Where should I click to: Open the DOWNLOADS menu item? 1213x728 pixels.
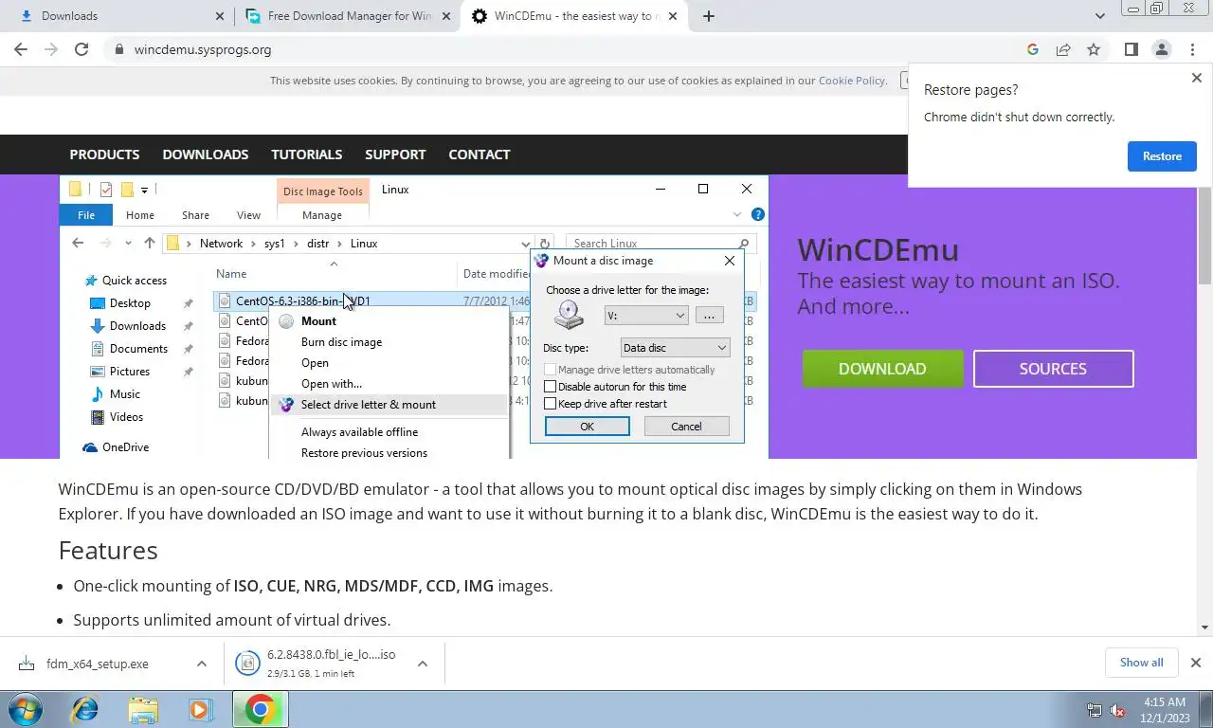[206, 155]
